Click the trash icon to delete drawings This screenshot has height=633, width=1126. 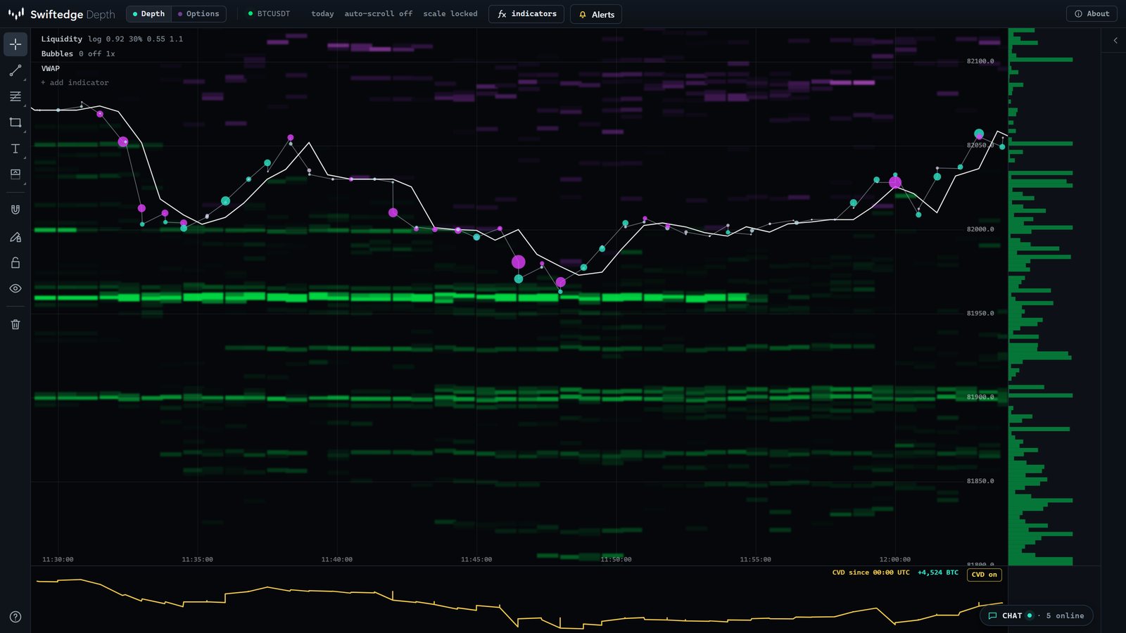pyautogui.click(x=15, y=324)
